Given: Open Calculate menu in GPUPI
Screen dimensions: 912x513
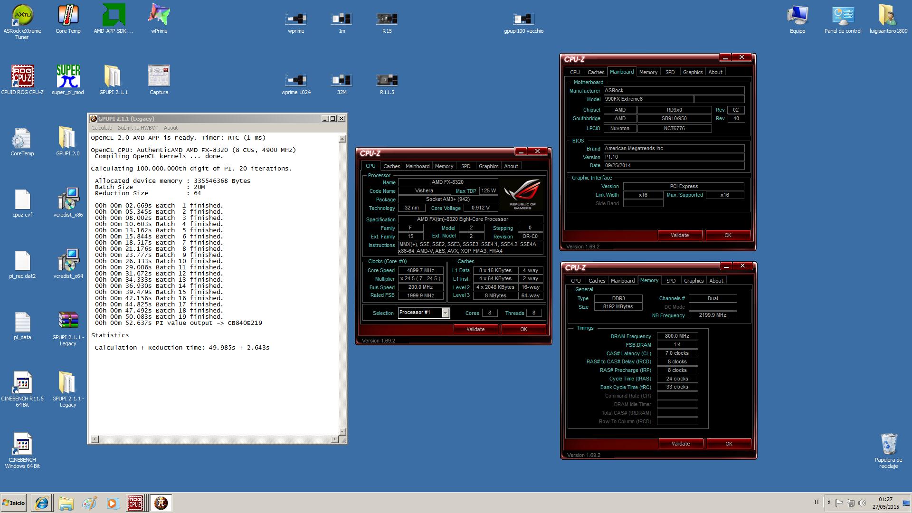Looking at the screenshot, I should [102, 128].
